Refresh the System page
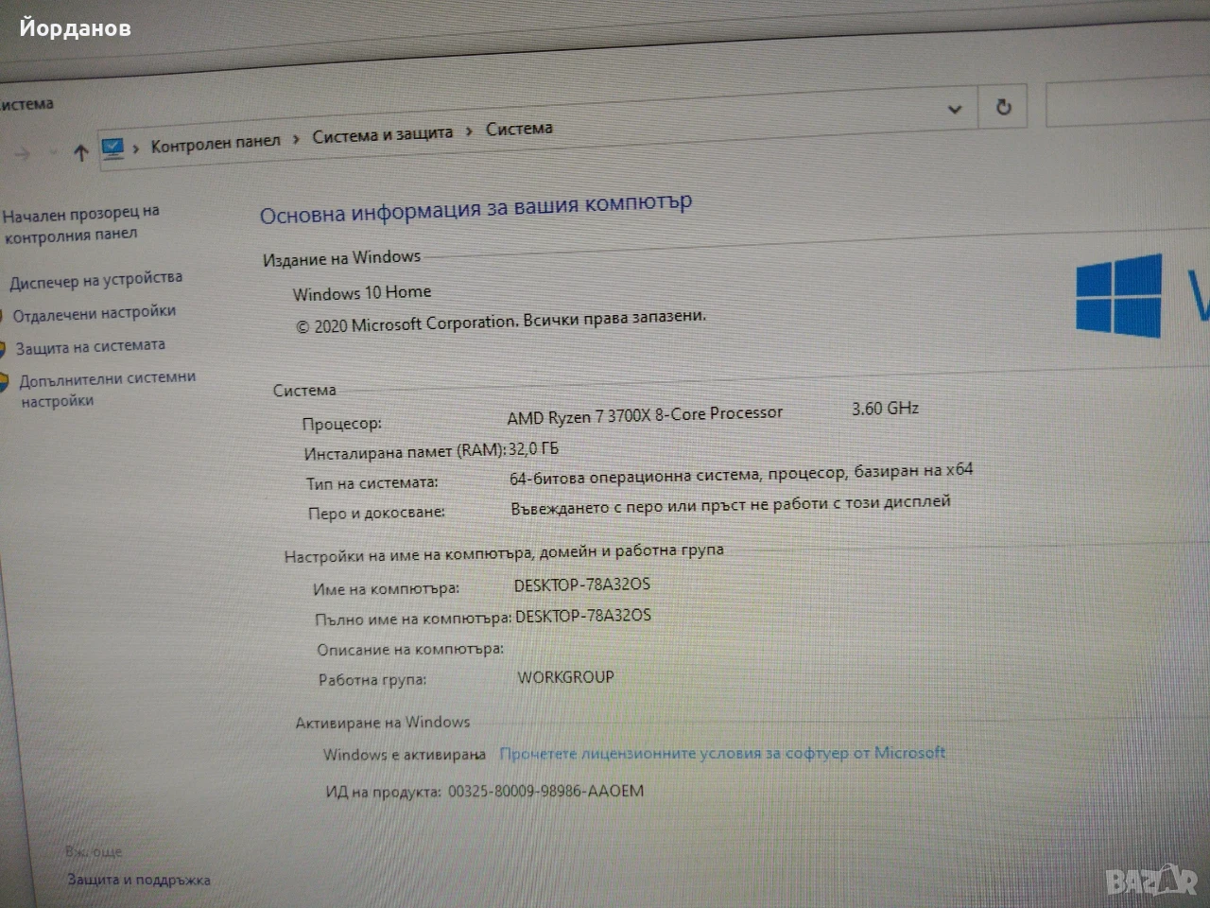The height and width of the screenshot is (908, 1210). [1003, 107]
